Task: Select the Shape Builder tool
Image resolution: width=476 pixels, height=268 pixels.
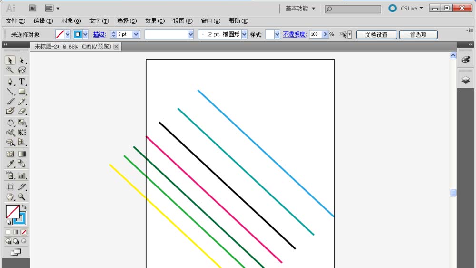Action: [10, 142]
